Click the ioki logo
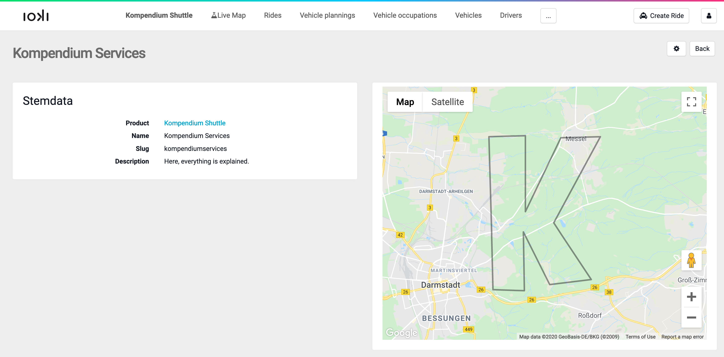This screenshot has width=724, height=357. [x=36, y=16]
